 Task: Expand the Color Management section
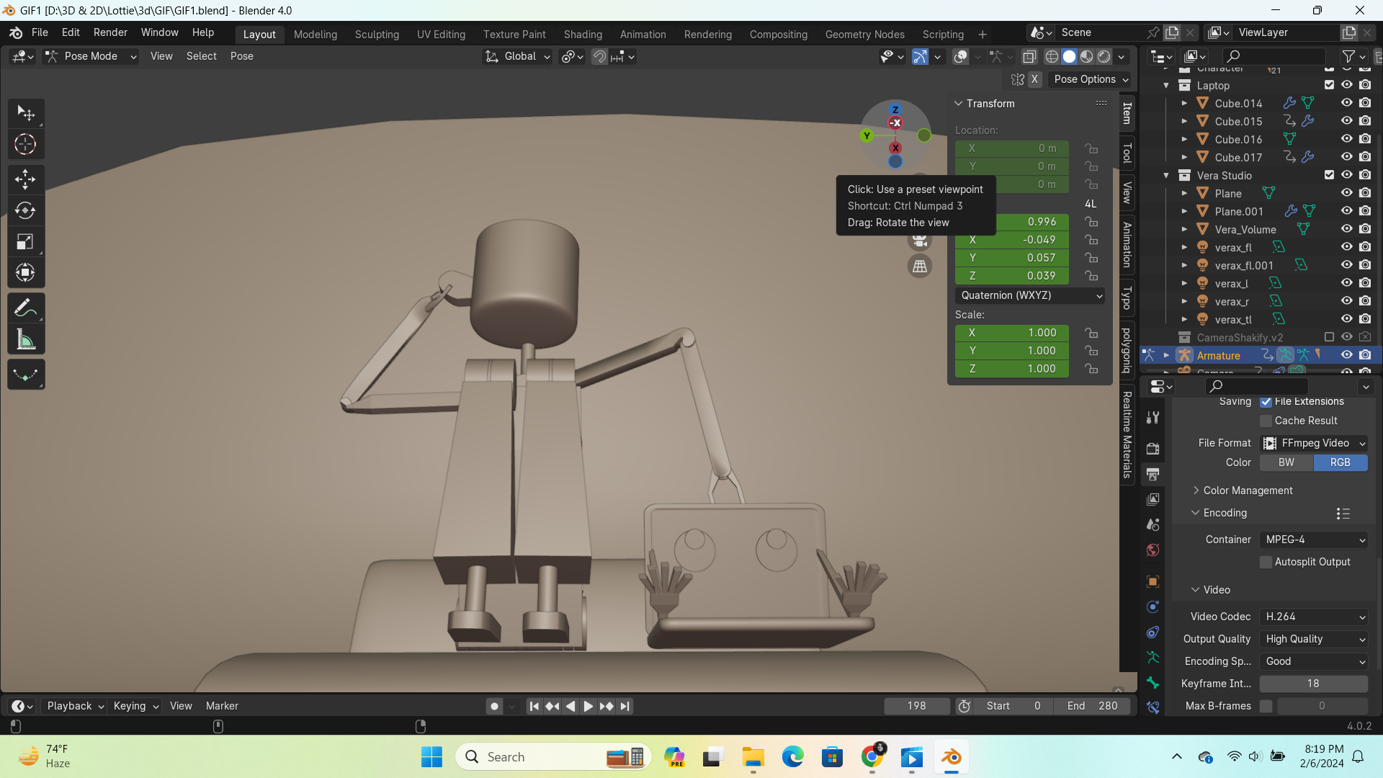1248,491
